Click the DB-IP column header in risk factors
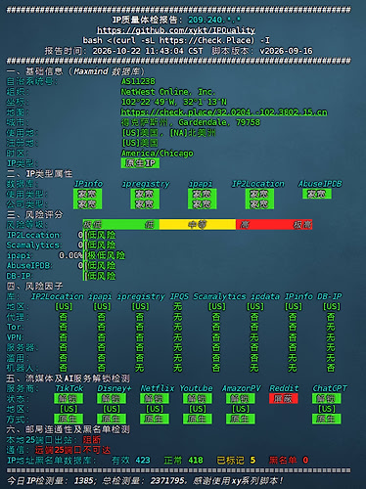The image size is (366, 489). 330,296
